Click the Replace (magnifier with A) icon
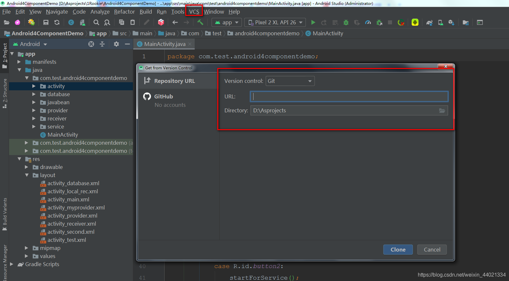 point(107,22)
